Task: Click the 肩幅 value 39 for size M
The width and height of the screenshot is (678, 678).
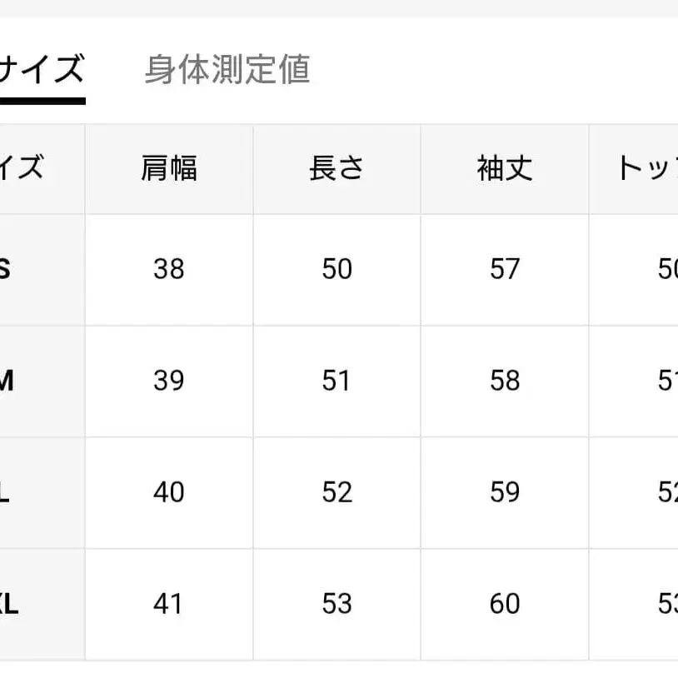Action: [168, 381]
